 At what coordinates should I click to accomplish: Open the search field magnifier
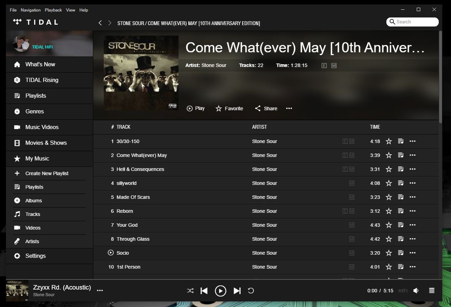click(392, 22)
